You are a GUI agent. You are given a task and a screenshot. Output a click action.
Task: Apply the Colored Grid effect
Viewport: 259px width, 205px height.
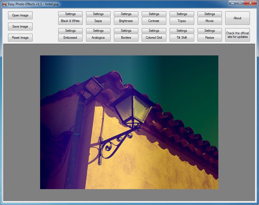(x=154, y=38)
